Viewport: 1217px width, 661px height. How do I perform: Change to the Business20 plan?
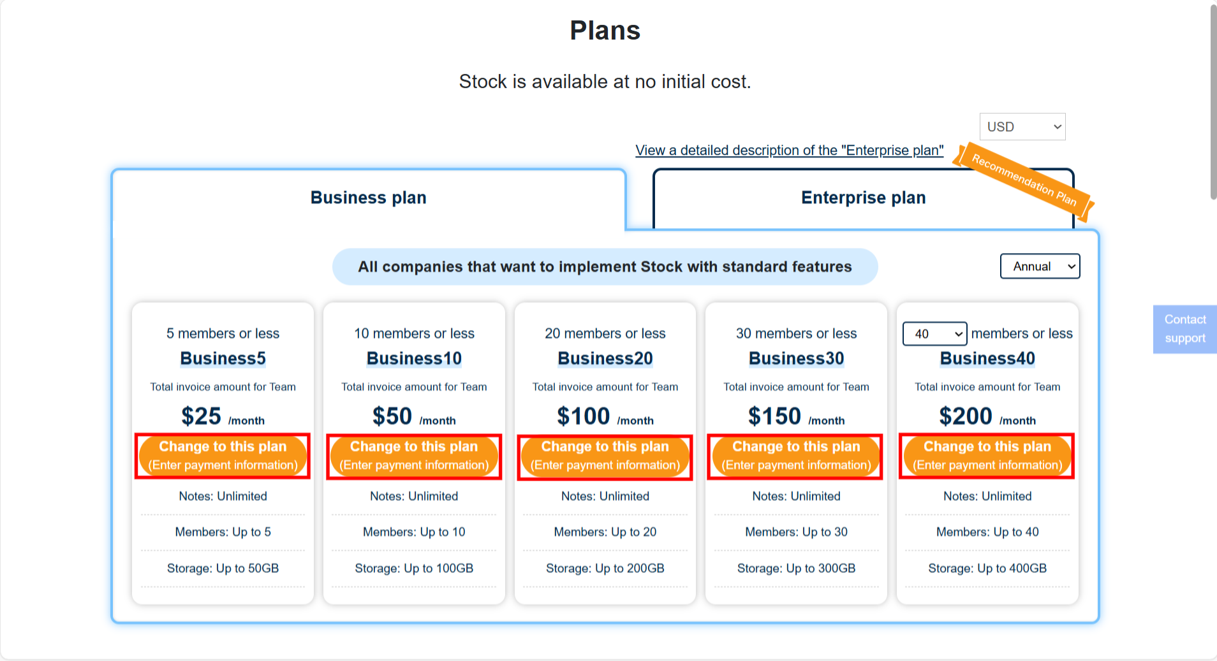coord(604,455)
